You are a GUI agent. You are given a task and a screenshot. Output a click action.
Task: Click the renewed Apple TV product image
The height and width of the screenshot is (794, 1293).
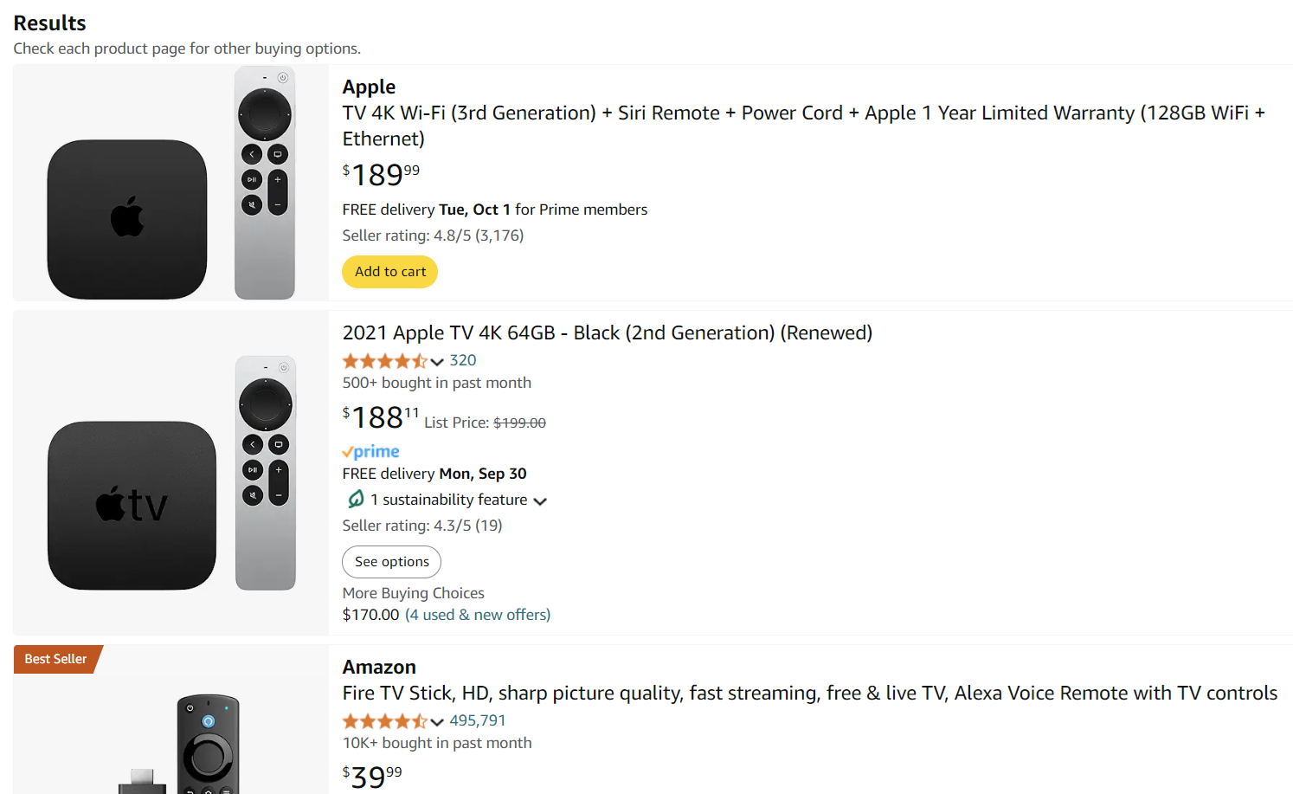pyautogui.click(x=170, y=474)
